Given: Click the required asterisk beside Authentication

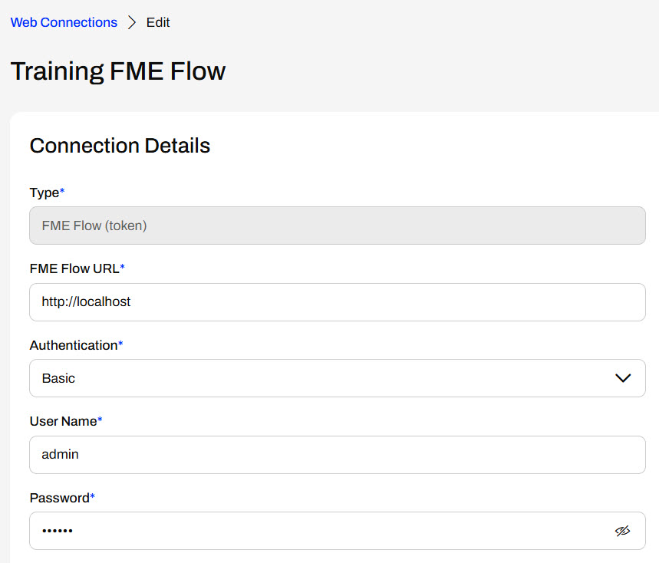Looking at the screenshot, I should point(120,344).
